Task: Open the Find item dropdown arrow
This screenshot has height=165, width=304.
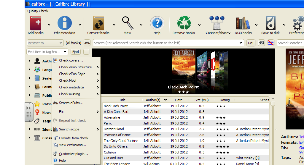Action: (65, 51)
